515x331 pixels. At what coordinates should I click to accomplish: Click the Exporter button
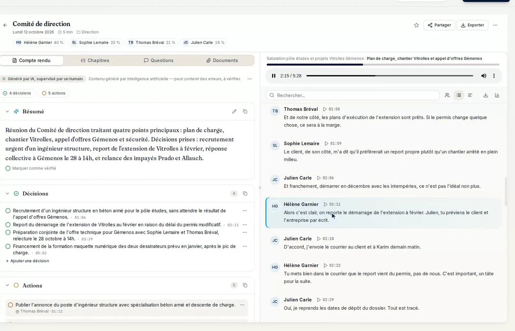pos(473,25)
